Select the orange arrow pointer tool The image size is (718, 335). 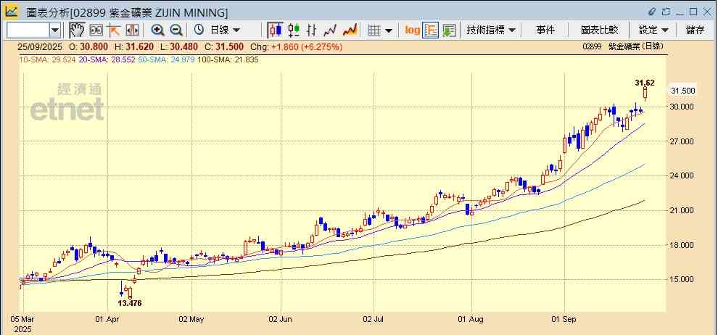[x=114, y=30]
